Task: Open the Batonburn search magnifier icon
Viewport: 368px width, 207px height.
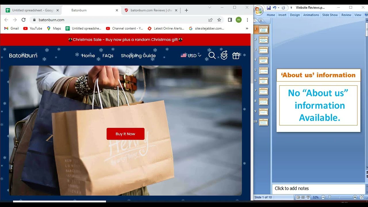Action: pyautogui.click(x=212, y=55)
